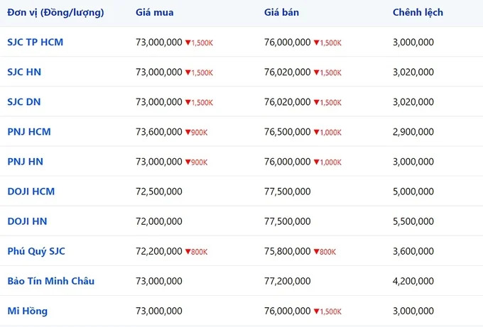Select DOJI HCM sell price 77,500,000

pos(288,192)
